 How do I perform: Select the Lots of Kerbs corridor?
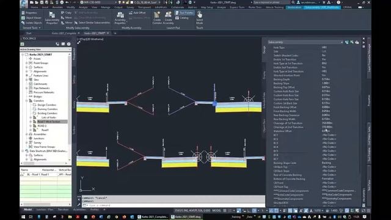coord(49,117)
